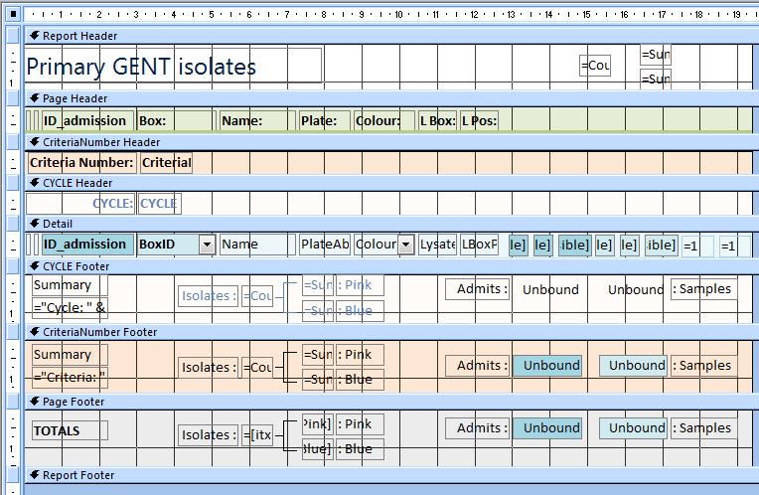
Task: Select the 'L Box:' column label
Action: coord(437,120)
